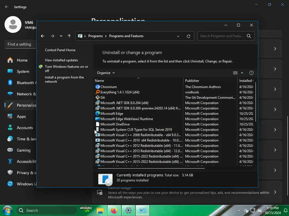289x216 pixels.
Task: Expand the Device usage chevron in Settings
Action: 275,192
